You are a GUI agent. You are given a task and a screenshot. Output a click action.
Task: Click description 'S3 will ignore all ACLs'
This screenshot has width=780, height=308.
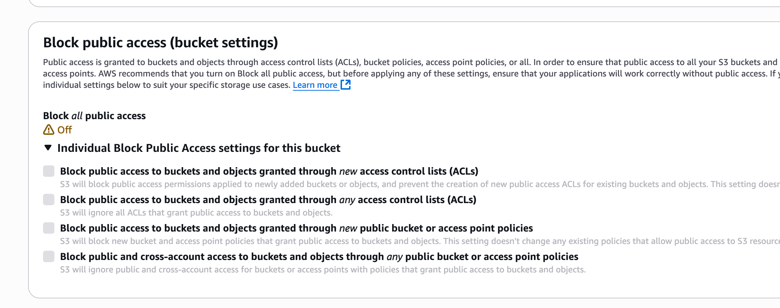coord(196,213)
